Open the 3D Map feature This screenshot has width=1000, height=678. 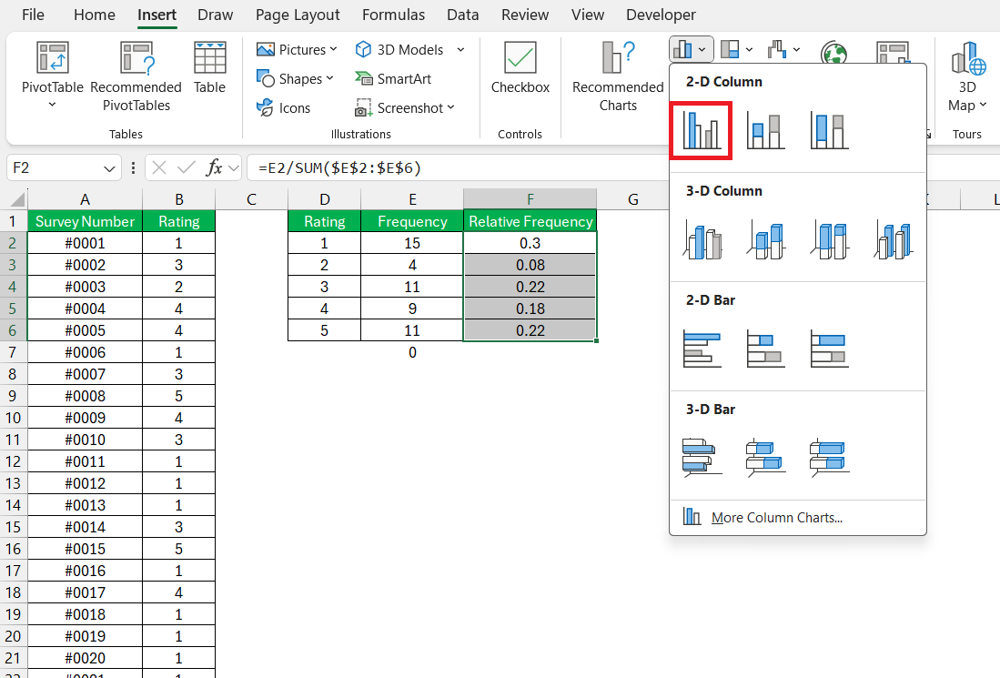[x=967, y=76]
